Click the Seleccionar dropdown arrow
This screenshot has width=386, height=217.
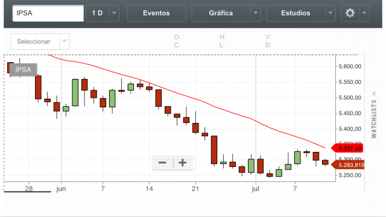tap(65, 41)
